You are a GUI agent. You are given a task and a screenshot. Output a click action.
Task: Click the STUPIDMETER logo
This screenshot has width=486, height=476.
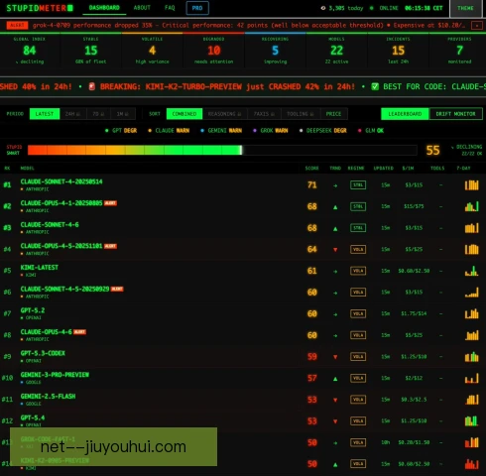click(40, 8)
